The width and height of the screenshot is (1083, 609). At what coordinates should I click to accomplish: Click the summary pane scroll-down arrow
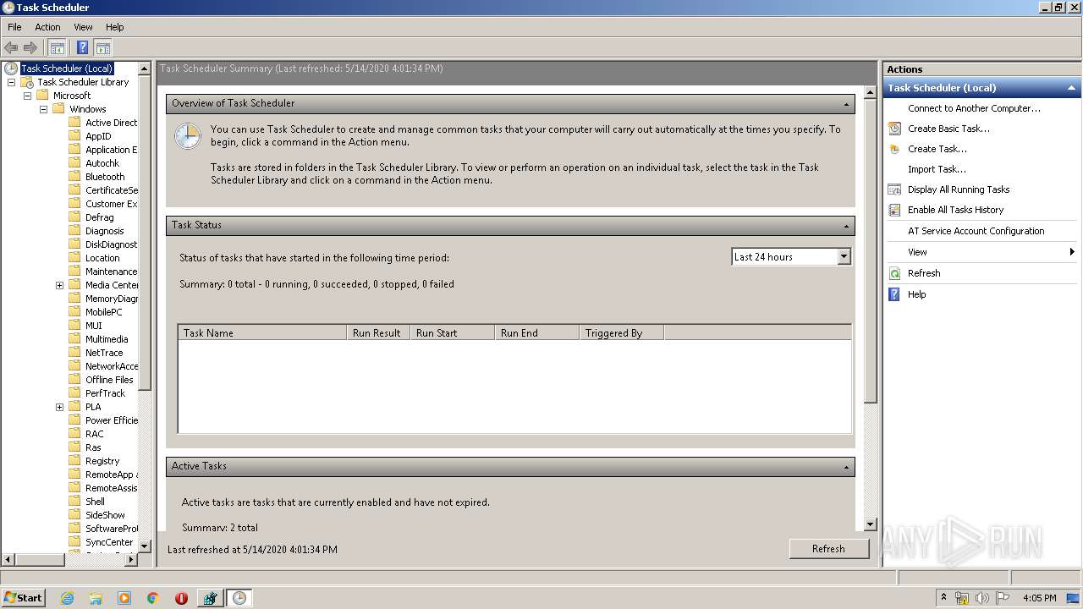(x=871, y=524)
